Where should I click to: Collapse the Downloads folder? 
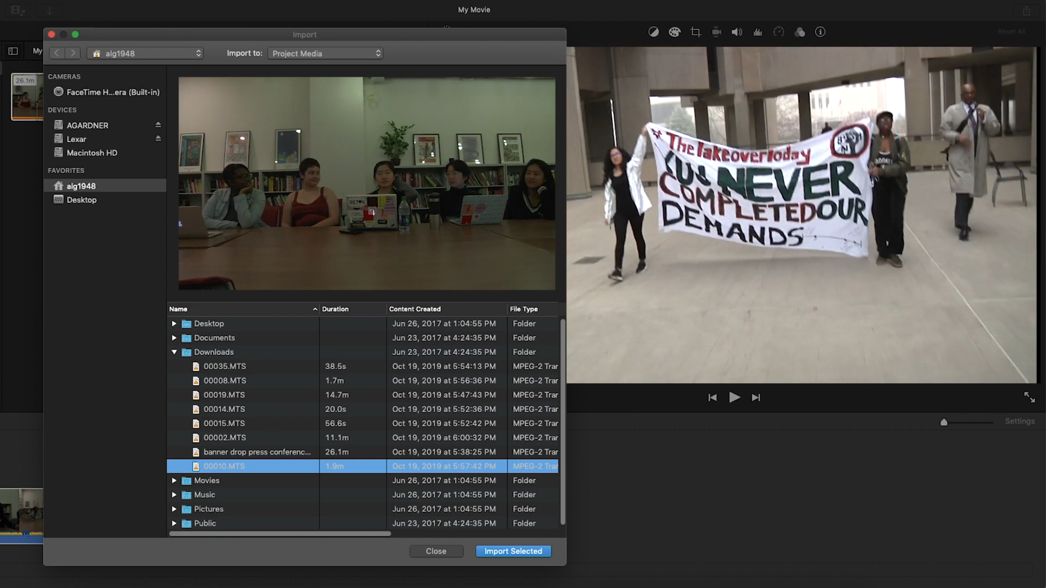click(174, 352)
